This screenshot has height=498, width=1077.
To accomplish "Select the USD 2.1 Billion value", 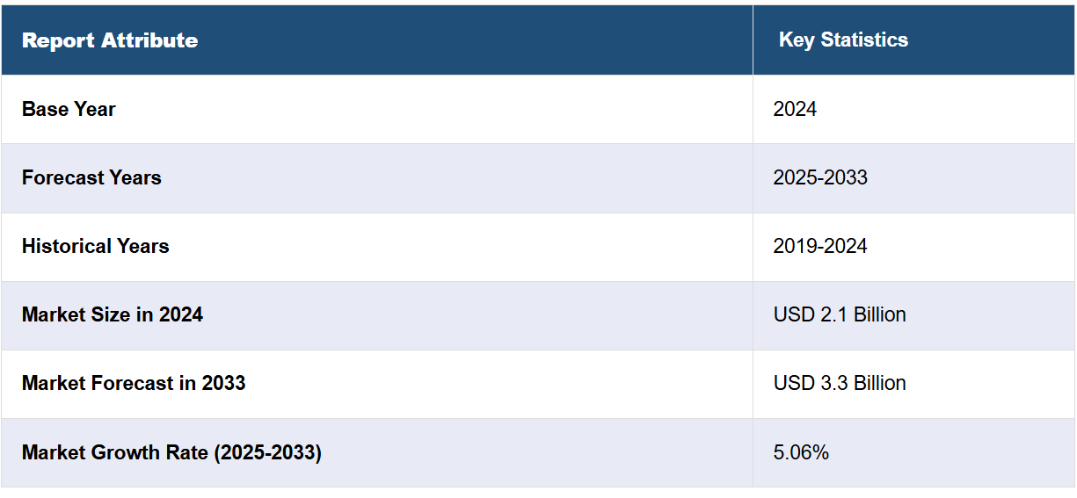I will click(x=840, y=314).
